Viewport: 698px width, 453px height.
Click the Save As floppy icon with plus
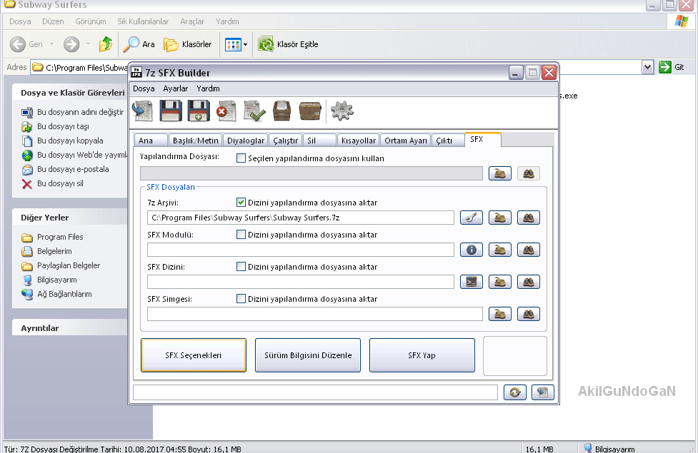click(x=199, y=111)
